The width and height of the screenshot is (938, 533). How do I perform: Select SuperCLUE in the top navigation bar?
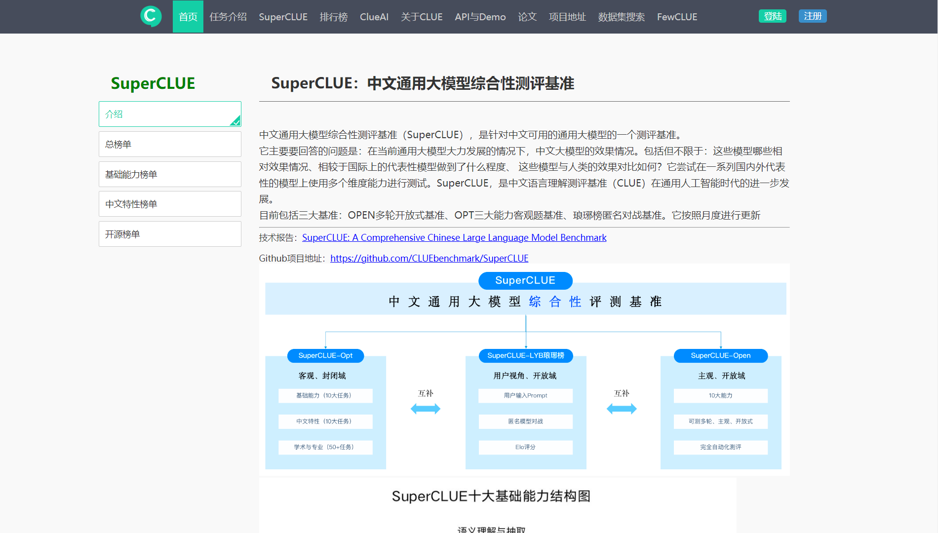(283, 17)
